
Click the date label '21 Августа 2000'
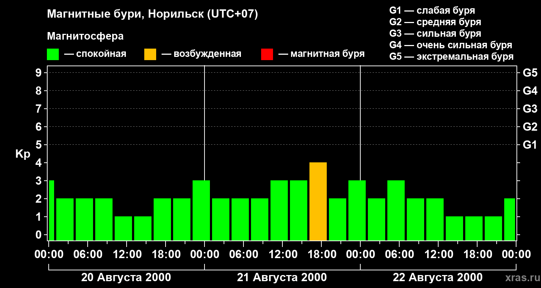(282, 278)
